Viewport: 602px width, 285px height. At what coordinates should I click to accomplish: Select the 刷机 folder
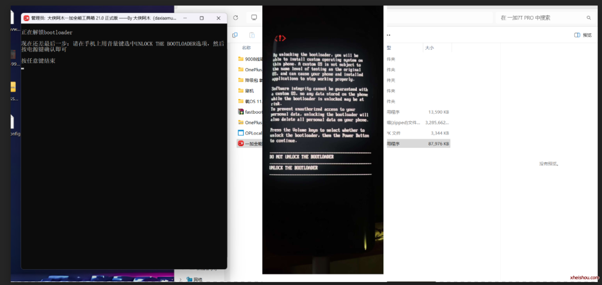point(246,91)
